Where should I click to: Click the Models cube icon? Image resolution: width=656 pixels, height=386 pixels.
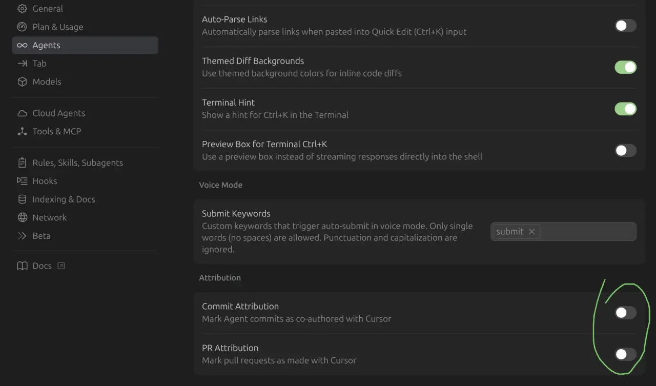(x=22, y=82)
